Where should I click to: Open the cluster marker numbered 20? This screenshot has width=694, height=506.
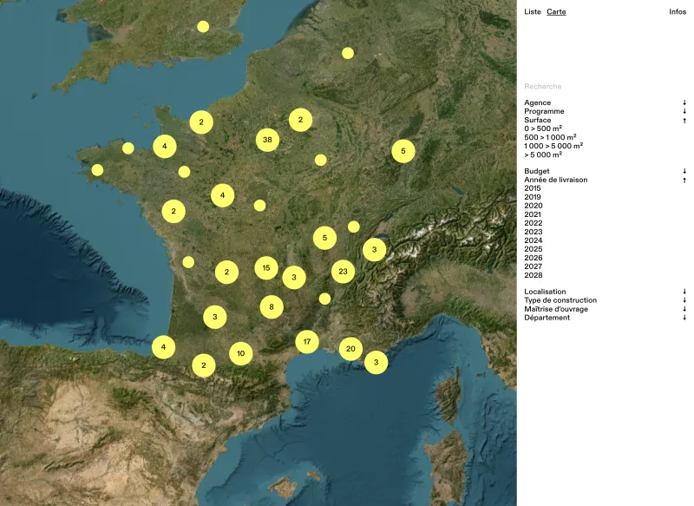pos(350,349)
